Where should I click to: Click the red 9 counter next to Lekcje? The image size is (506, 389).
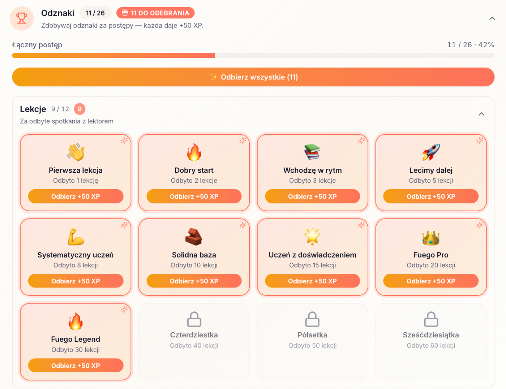[80, 109]
